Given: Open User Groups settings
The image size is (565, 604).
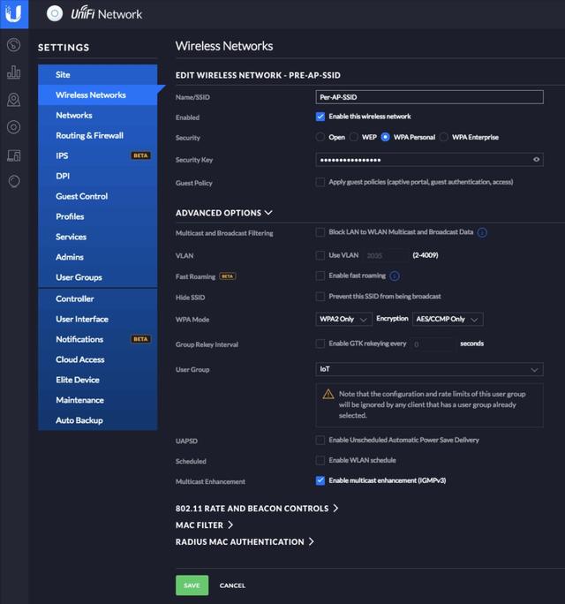Looking at the screenshot, I should [98, 277].
